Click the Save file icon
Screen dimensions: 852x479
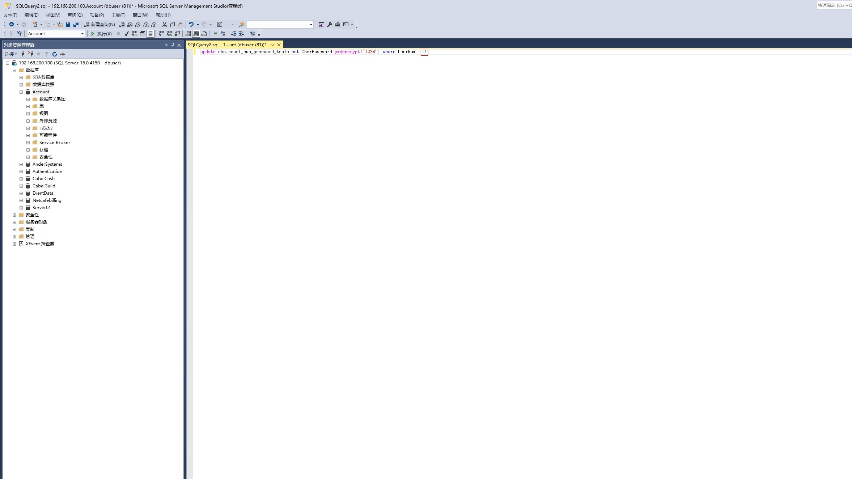coord(68,25)
